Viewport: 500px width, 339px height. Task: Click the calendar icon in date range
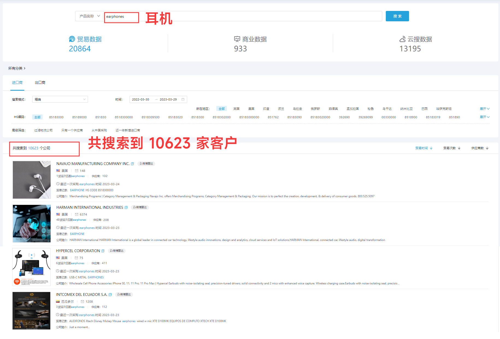click(x=183, y=99)
